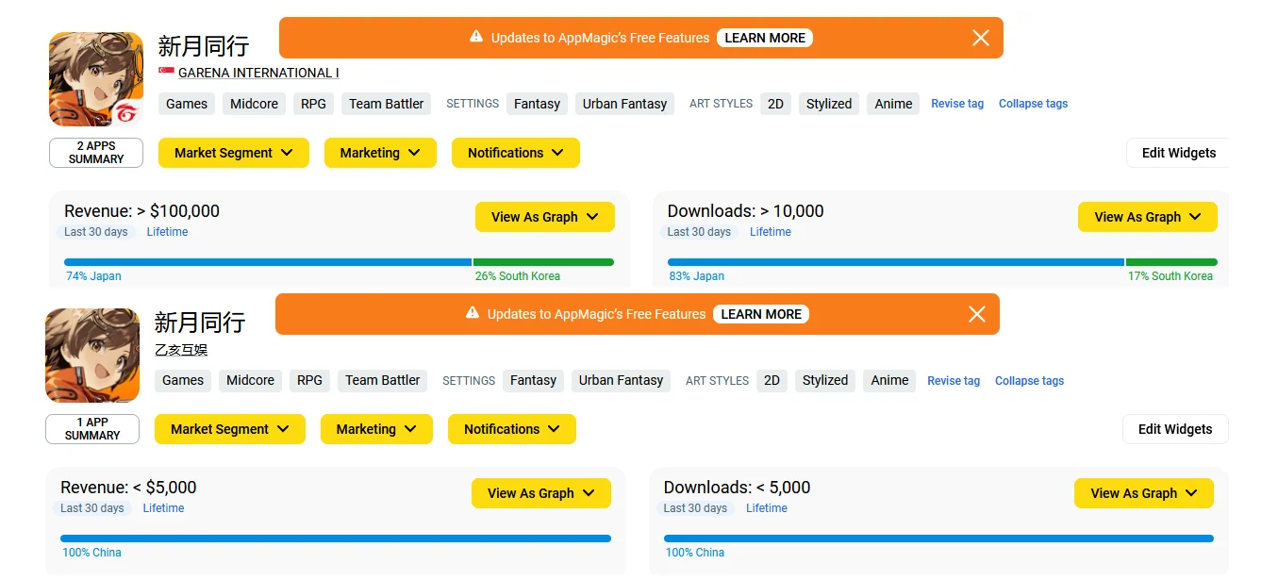
Task: Close the orange banner above GARENA INTERNATIONAL
Action: (981, 38)
